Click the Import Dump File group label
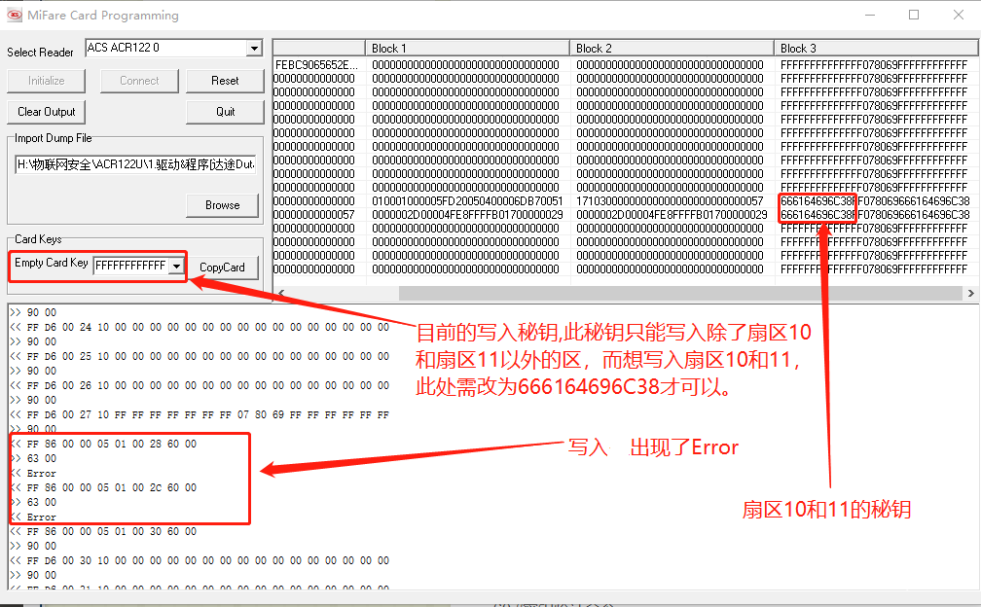This screenshot has width=981, height=607. pyautogui.click(x=54, y=138)
